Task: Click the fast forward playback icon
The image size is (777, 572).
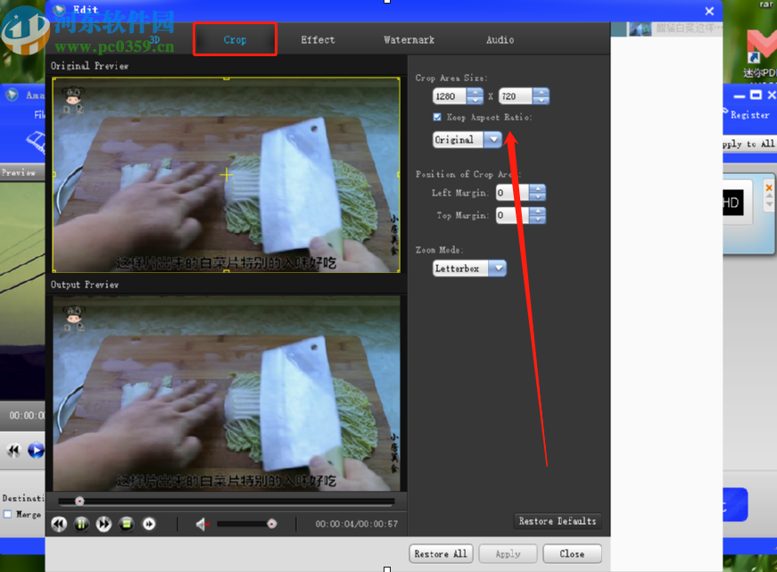Action: pyautogui.click(x=103, y=524)
